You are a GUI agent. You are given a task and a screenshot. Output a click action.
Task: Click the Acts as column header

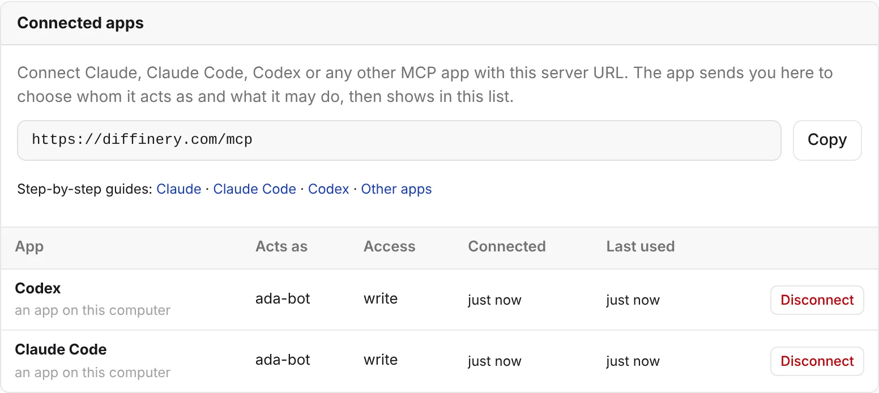click(x=281, y=247)
